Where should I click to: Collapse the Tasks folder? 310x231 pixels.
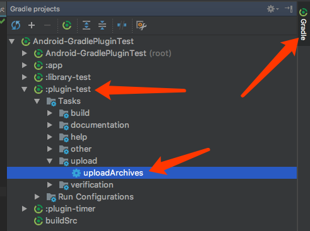37,101
